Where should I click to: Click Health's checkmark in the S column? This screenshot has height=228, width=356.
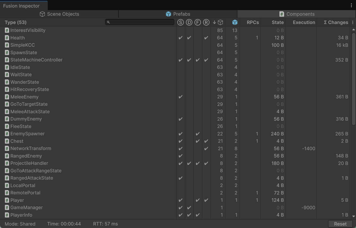[180, 38]
